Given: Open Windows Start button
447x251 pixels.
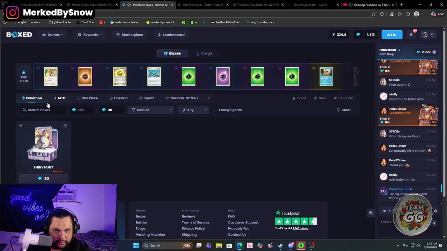Looking at the screenshot, I should (x=136, y=245).
